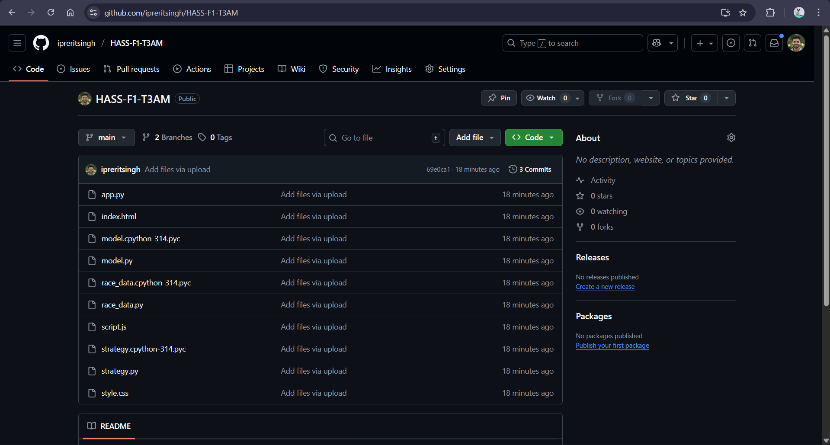Open the Copilot chat icon
This screenshot has height=445, width=830.
[657, 43]
